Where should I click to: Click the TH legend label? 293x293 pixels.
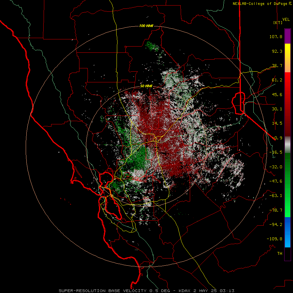(x=280, y=254)
